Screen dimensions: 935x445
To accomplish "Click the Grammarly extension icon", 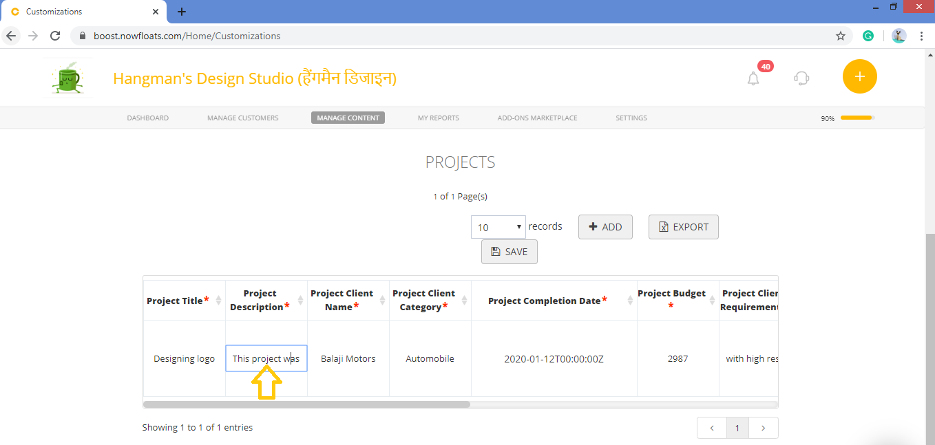I will click(868, 35).
